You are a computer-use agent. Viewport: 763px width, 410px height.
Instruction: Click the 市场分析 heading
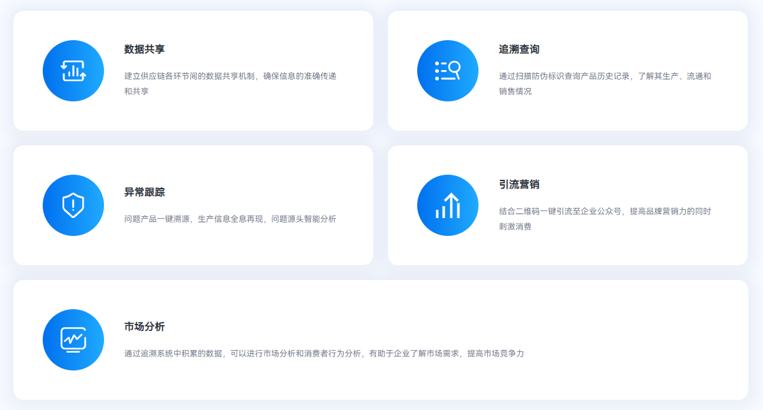145,326
